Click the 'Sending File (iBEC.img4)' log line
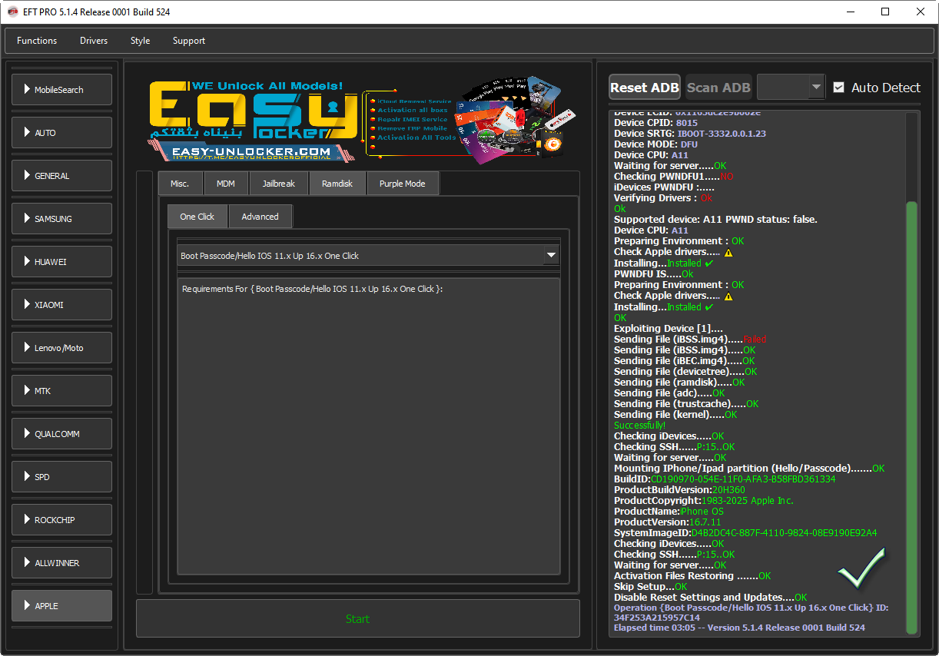The height and width of the screenshot is (656, 939). [x=685, y=360]
